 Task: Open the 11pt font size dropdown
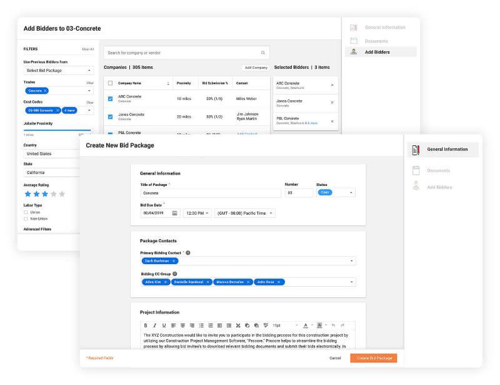point(285,326)
